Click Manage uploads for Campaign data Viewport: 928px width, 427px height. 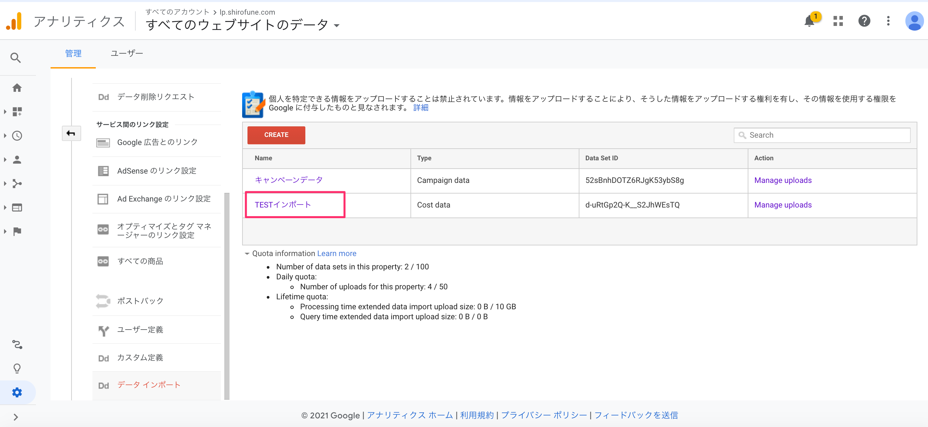[x=783, y=180]
